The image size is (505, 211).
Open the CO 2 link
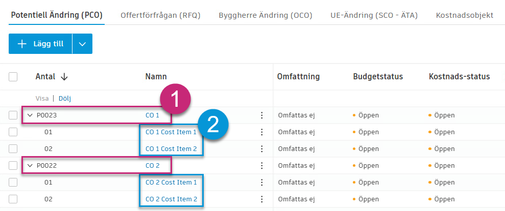pos(153,166)
